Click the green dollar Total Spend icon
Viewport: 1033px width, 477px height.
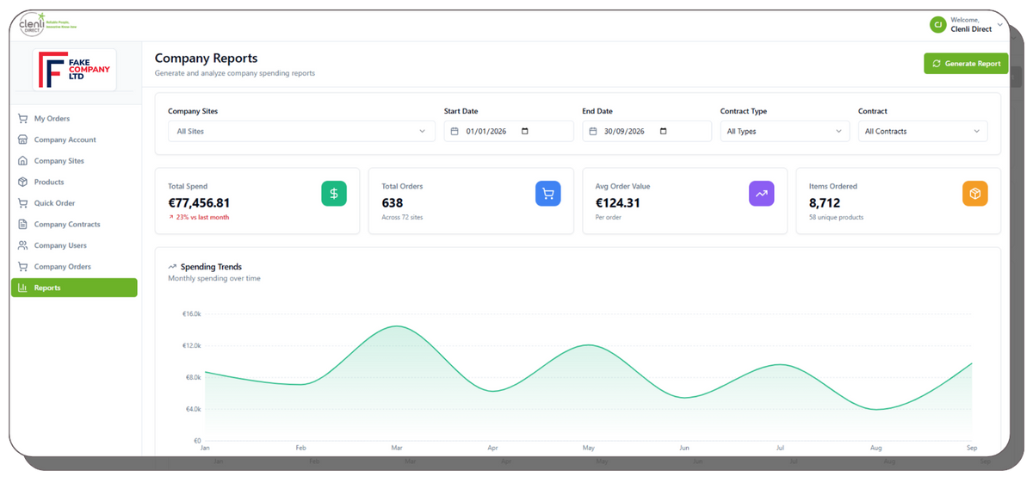click(334, 194)
